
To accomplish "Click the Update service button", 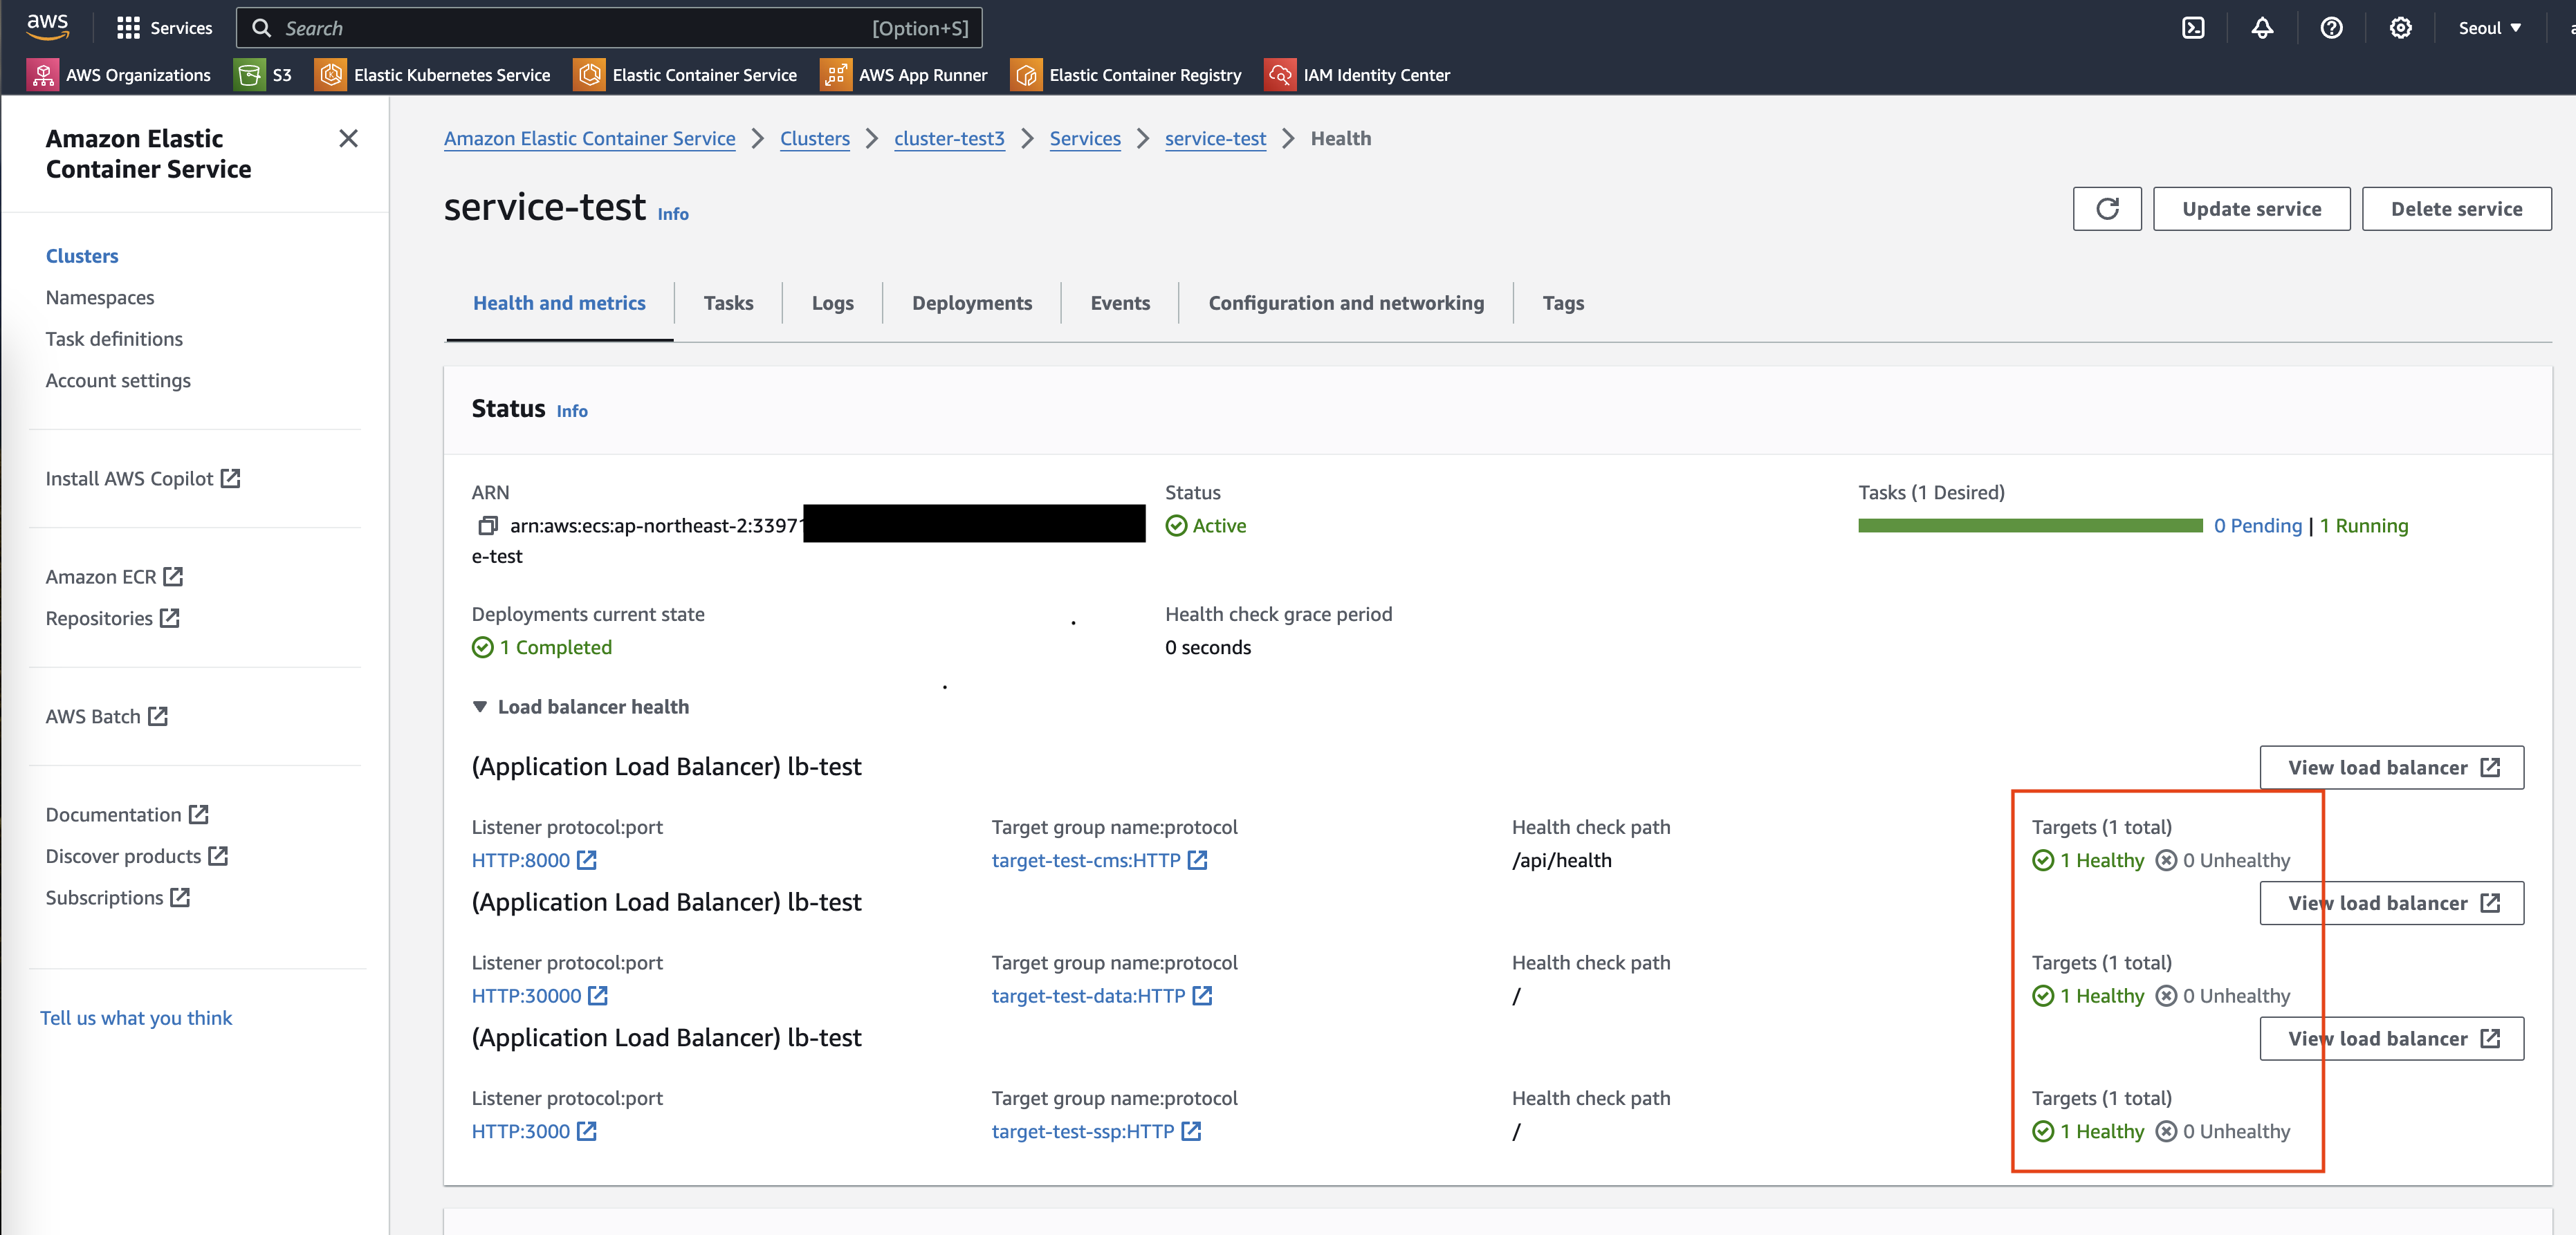I will click(x=2251, y=209).
